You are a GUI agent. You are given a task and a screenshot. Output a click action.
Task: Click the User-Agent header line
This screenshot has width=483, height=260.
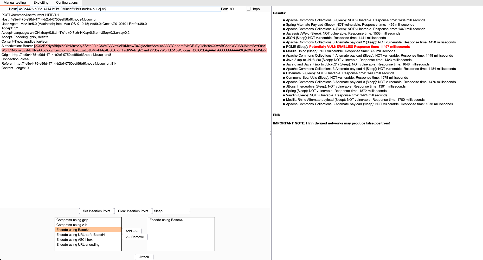coord(74,24)
